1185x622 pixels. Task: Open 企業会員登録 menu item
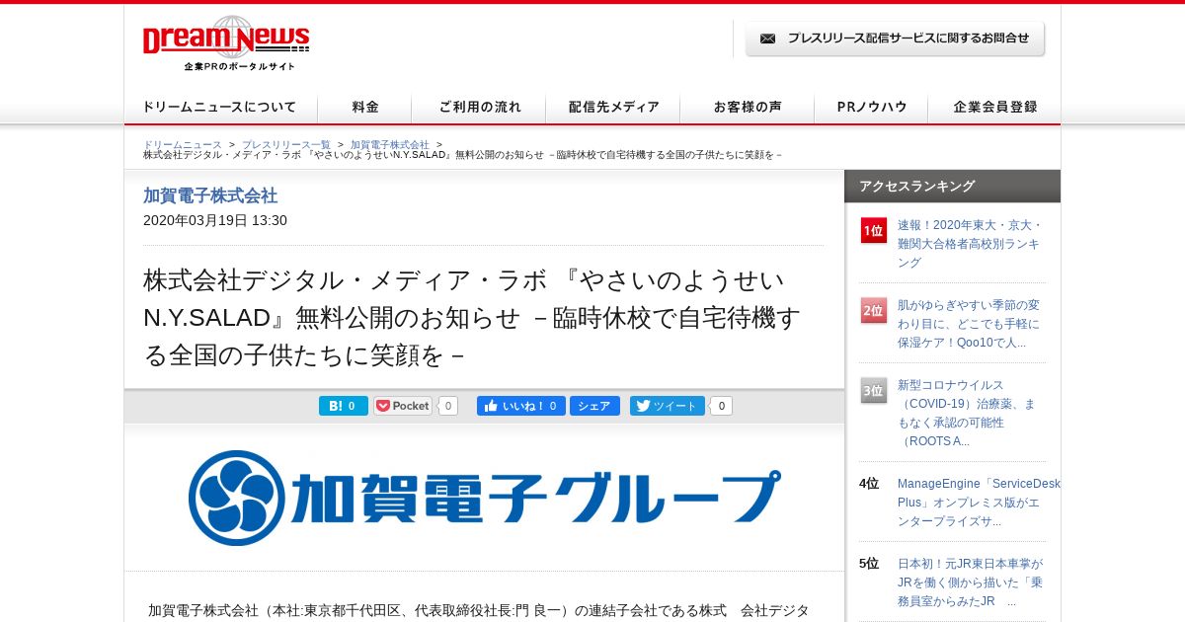click(994, 108)
